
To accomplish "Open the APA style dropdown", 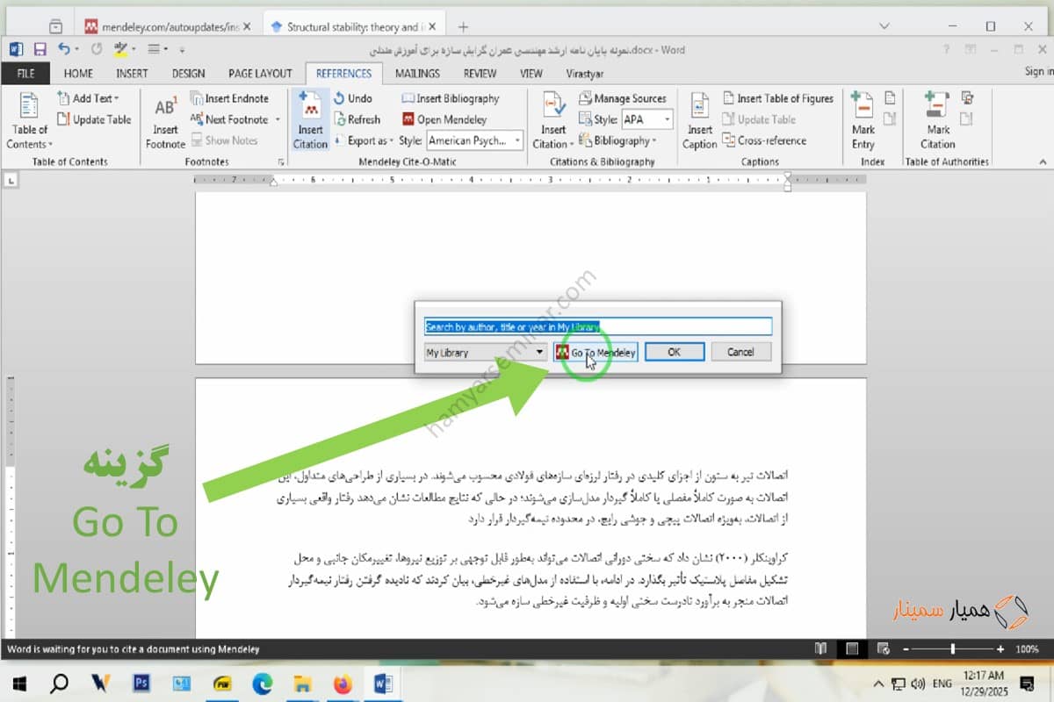I will coord(668,119).
